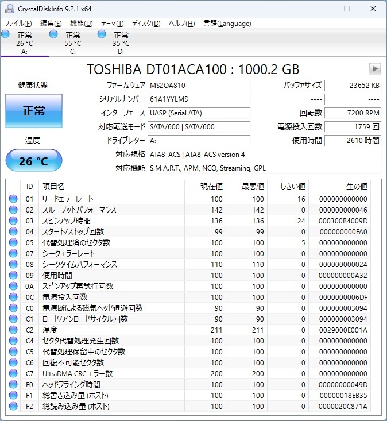Click the status orb for ID 0C 電源投入回数 row
Image resolution: width=387 pixels, height=421 pixels.
click(13, 297)
